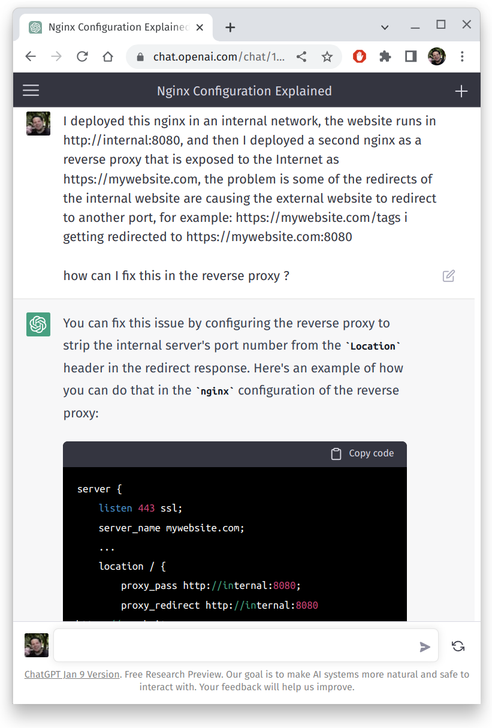
Task: Focus the chat message input field
Action: point(234,646)
